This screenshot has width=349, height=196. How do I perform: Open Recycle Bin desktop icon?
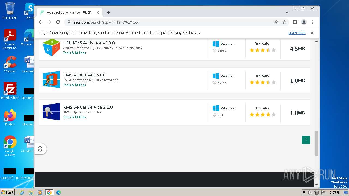click(10, 11)
